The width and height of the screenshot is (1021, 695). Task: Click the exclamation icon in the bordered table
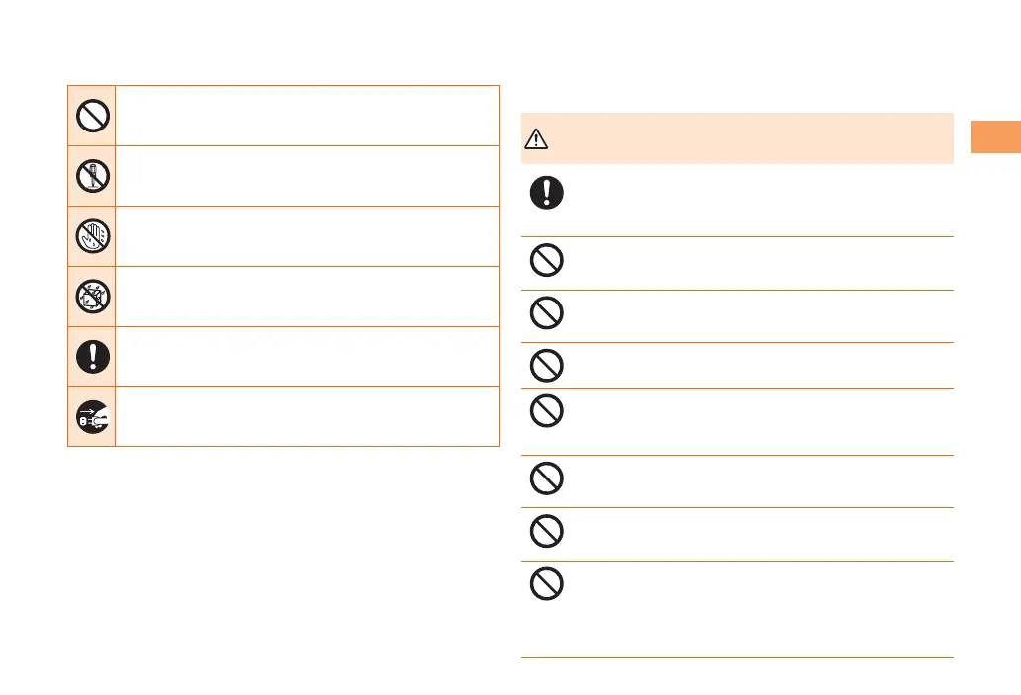pyautogui.click(x=91, y=356)
